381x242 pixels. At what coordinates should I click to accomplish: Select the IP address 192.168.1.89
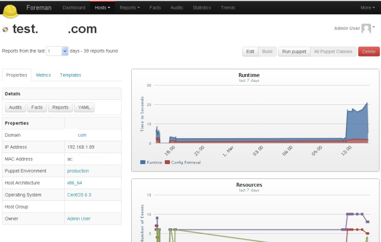81,147
